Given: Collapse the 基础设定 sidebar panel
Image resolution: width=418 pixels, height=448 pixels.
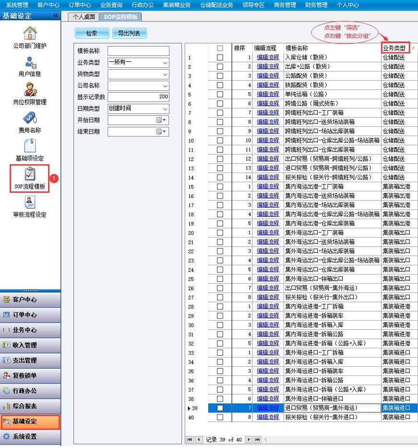Looking at the screenshot, I should point(55,16).
